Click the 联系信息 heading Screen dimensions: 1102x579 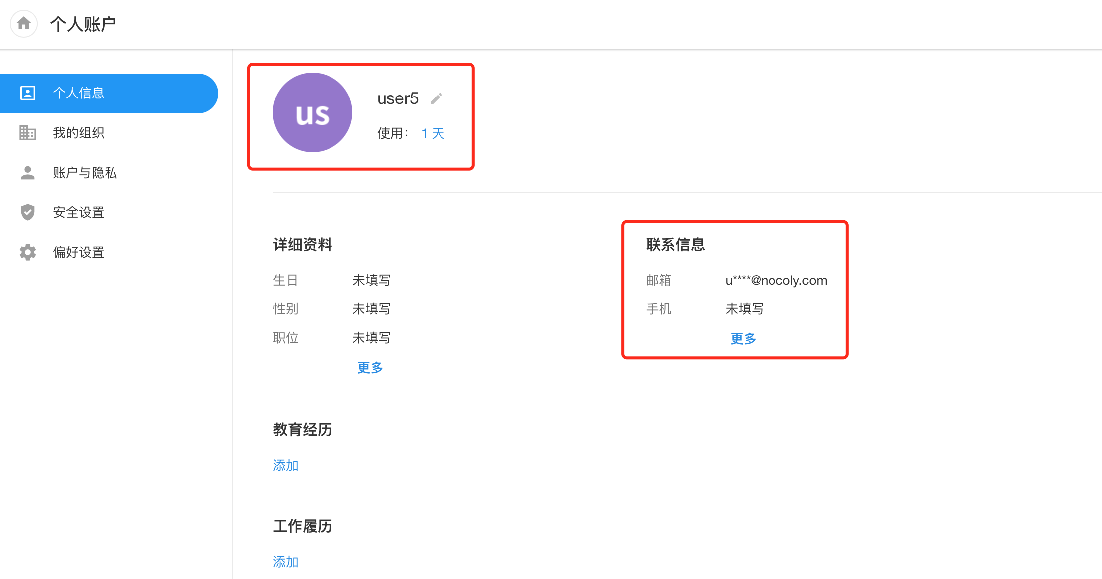coord(675,245)
